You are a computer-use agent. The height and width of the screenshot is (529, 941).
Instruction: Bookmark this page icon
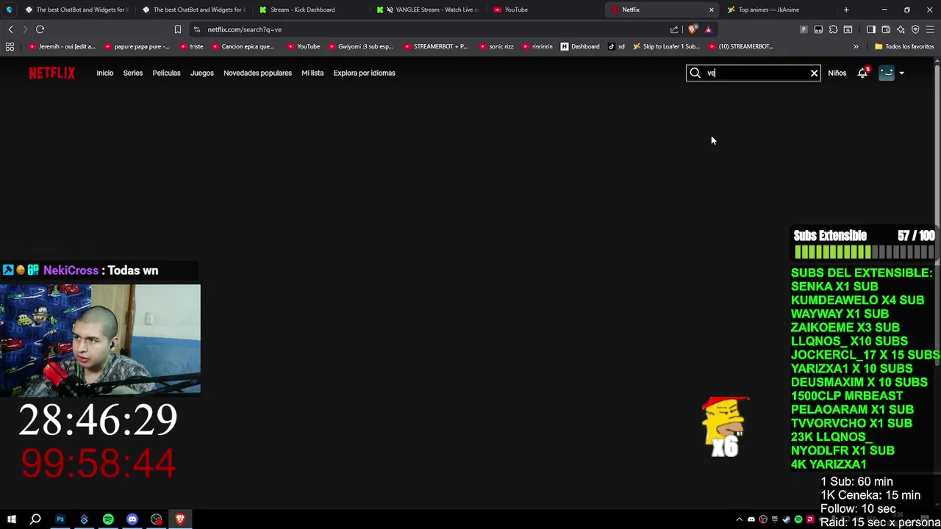point(177,29)
